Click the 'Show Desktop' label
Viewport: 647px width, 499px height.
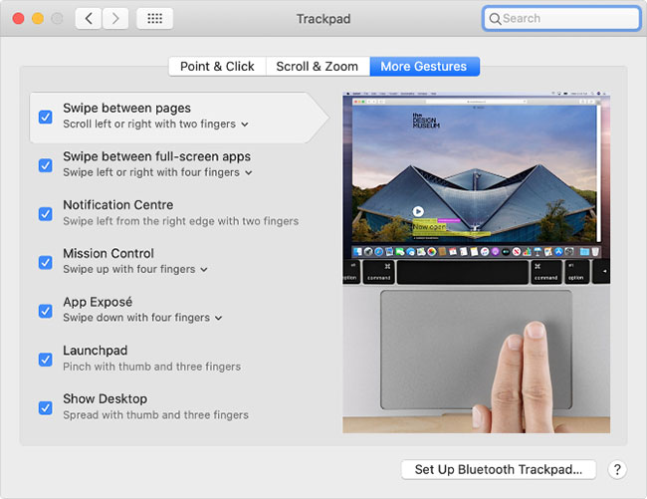pos(106,399)
